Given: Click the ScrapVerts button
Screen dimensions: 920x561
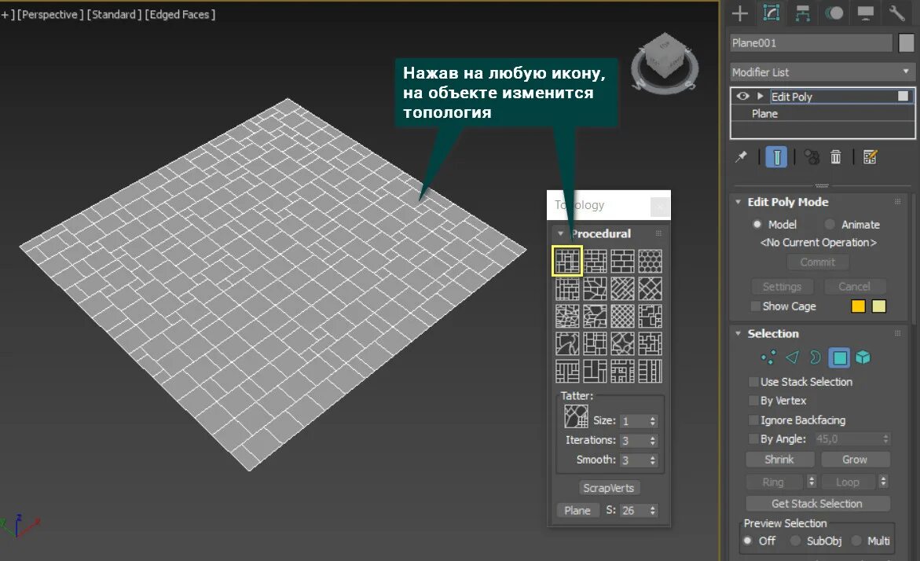Looking at the screenshot, I should coord(608,488).
